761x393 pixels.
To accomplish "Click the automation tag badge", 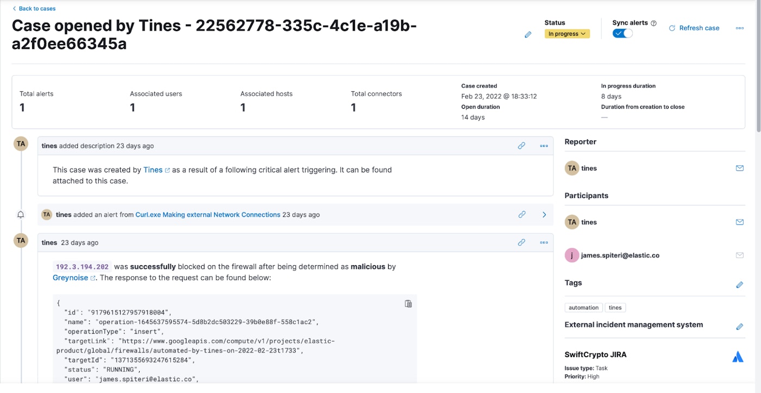I will click(x=583, y=308).
